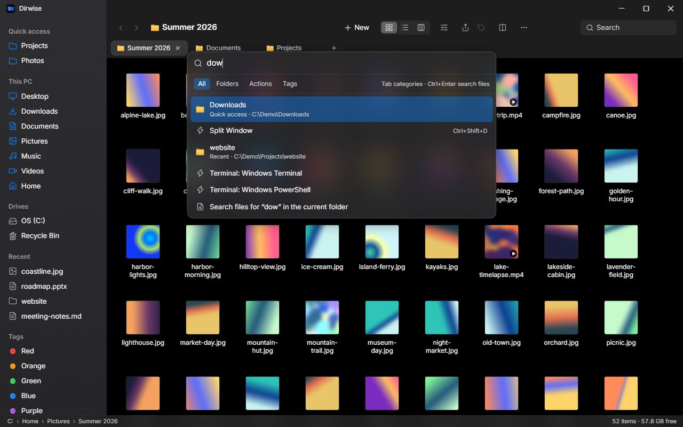This screenshot has width=683, height=427.
Task: Open the more options ellipsis menu
Action: pos(524,28)
